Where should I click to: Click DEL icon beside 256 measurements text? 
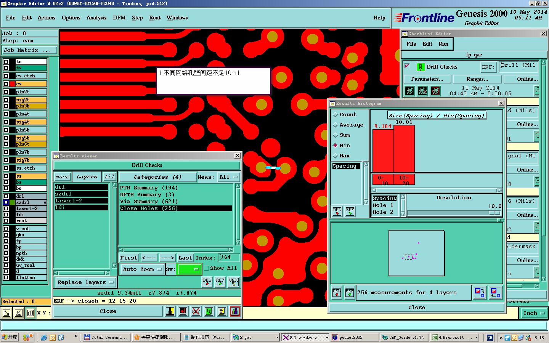tap(337, 293)
